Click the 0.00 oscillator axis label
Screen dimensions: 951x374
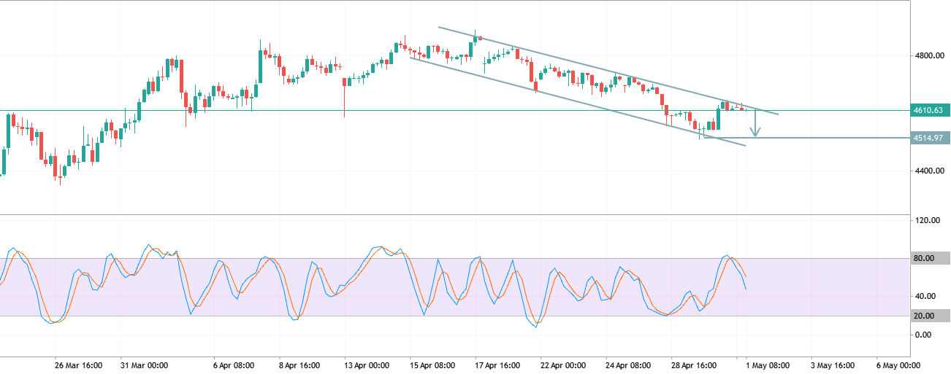click(922, 335)
